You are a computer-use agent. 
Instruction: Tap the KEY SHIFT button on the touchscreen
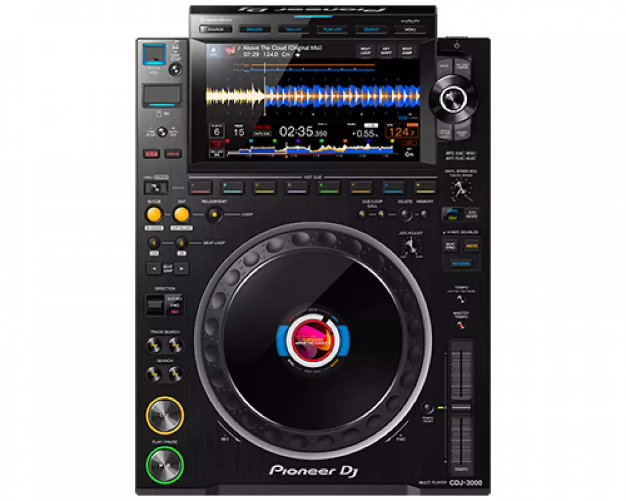(x=387, y=51)
